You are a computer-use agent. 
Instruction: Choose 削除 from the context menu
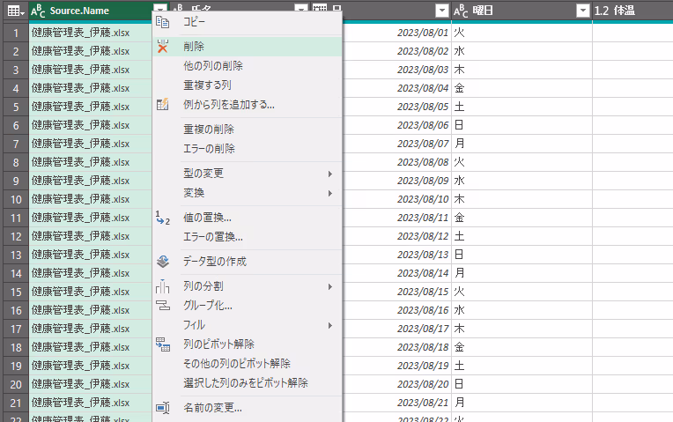248,47
